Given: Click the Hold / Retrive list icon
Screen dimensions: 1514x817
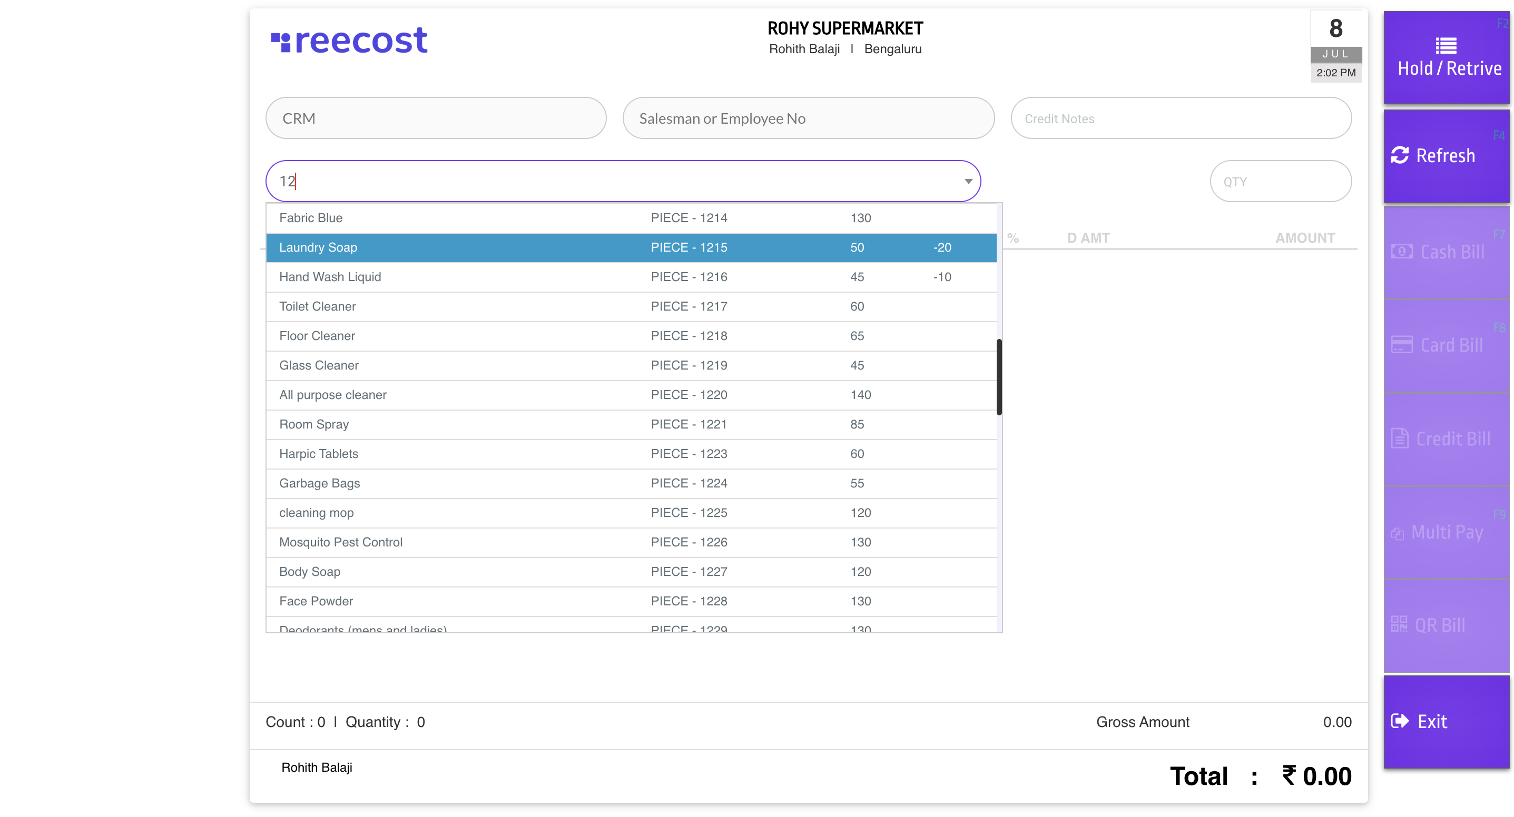Looking at the screenshot, I should [1446, 45].
